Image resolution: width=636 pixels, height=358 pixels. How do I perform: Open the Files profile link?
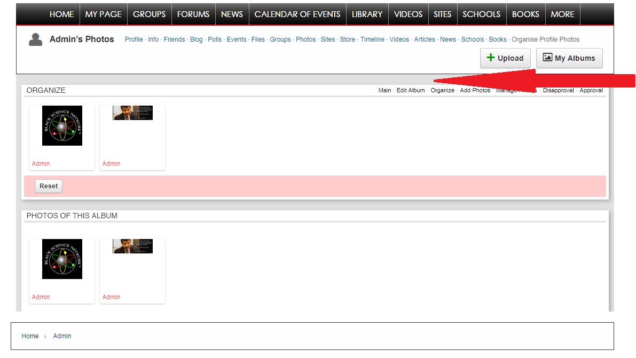[258, 39]
